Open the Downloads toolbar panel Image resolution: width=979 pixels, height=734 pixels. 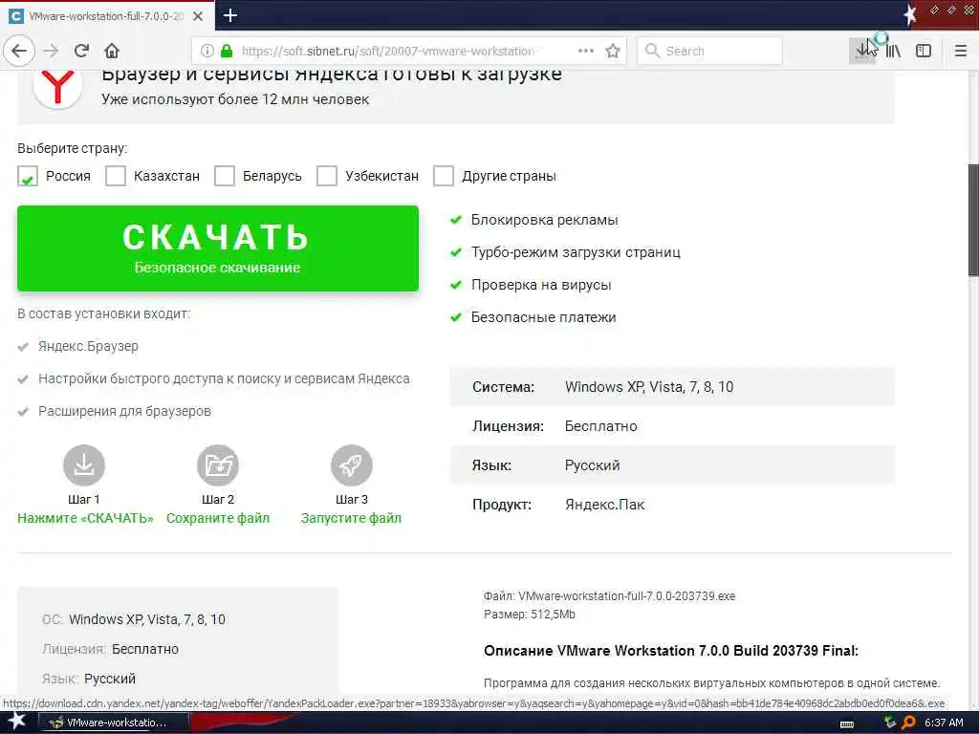click(x=863, y=51)
